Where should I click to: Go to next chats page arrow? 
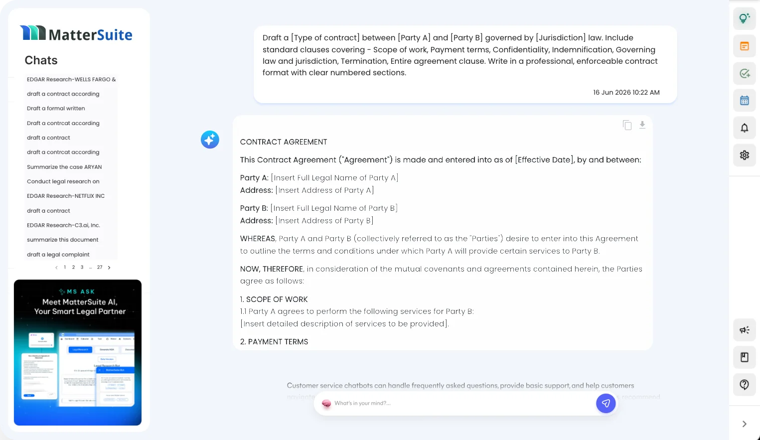click(x=109, y=268)
